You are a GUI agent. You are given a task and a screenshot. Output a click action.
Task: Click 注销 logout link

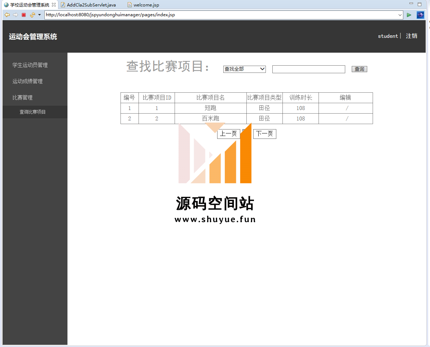pyautogui.click(x=411, y=36)
